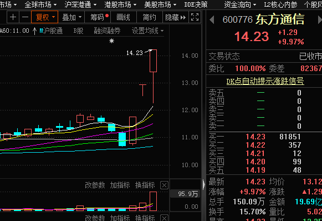The width and height of the screenshot is (322, 221).
Task: Click the star marker above chart
Action: pos(111,41)
